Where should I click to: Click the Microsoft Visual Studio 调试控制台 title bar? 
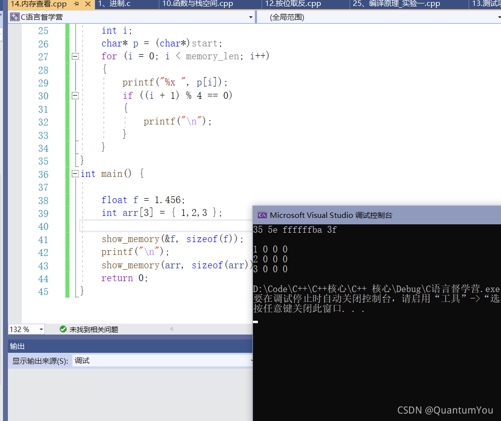[x=376, y=215]
